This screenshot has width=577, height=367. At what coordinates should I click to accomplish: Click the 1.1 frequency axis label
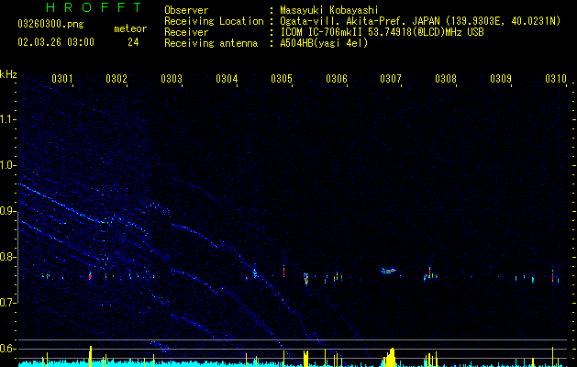(x=6, y=119)
